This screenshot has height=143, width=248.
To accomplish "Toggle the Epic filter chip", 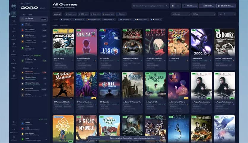I will coord(95,14).
